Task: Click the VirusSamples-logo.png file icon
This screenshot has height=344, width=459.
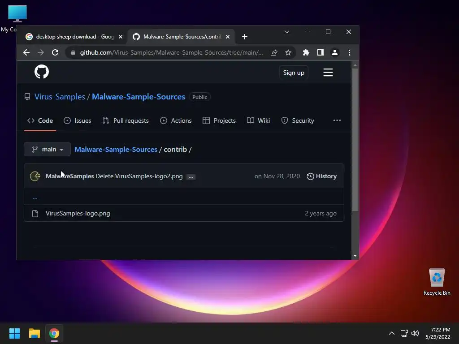Action: [35, 214]
